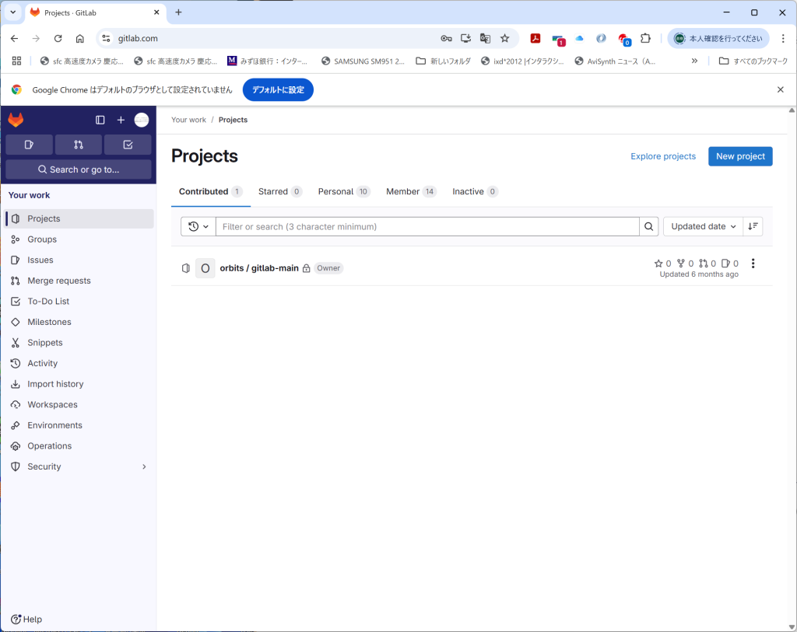Expand the Security section chevron

pos(144,466)
